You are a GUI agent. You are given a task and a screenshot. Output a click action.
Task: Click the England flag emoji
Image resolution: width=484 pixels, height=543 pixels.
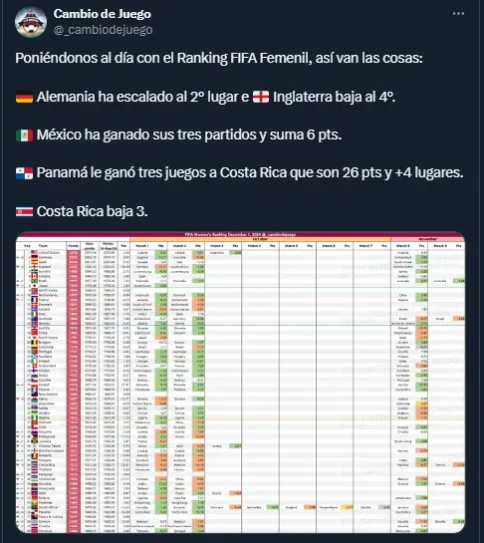tap(261, 97)
